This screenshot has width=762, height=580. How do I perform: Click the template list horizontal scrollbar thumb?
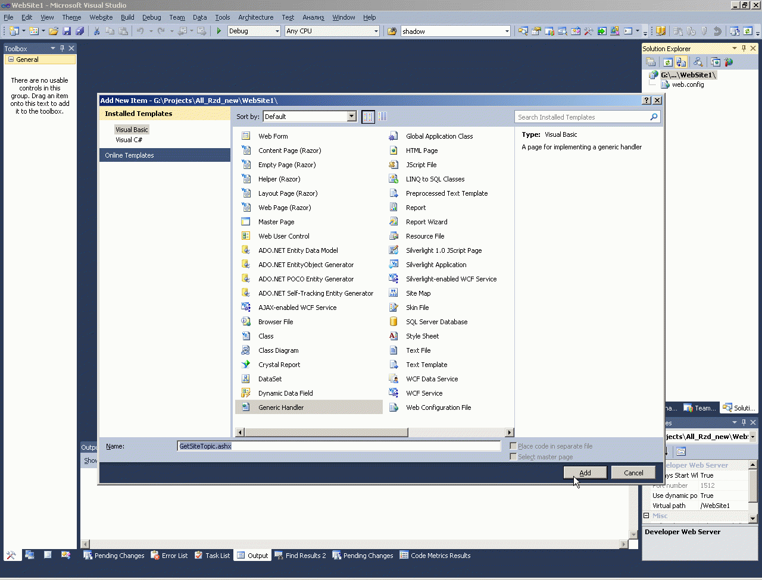(x=326, y=432)
